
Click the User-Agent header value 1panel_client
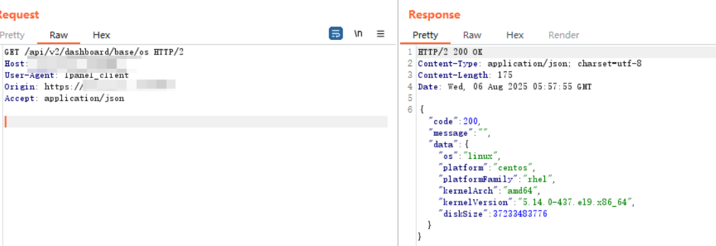(97, 75)
